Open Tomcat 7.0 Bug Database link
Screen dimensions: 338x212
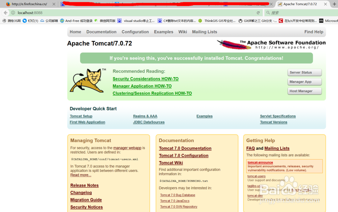tap(178, 195)
